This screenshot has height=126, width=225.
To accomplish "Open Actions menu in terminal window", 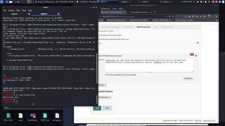I will click(11, 10).
